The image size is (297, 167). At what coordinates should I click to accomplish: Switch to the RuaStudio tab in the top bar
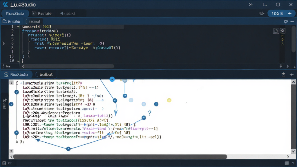tap(15, 14)
